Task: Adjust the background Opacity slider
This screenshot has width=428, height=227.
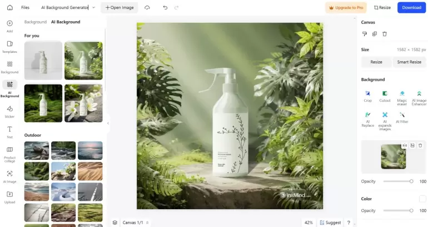Action: pos(411,181)
